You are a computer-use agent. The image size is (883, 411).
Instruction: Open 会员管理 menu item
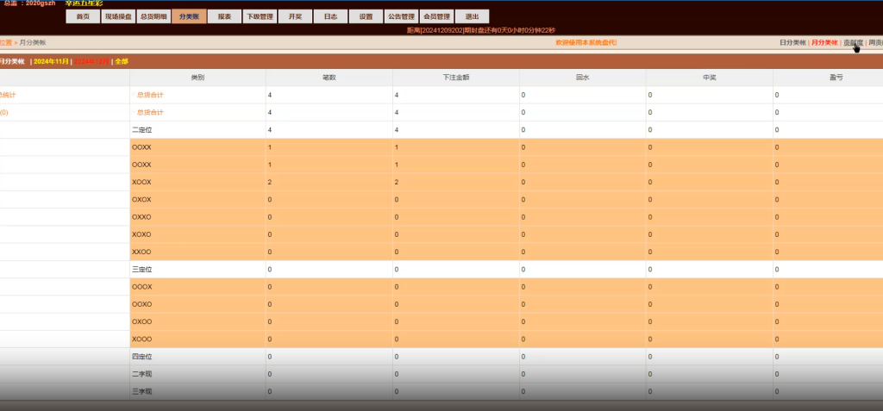point(436,16)
